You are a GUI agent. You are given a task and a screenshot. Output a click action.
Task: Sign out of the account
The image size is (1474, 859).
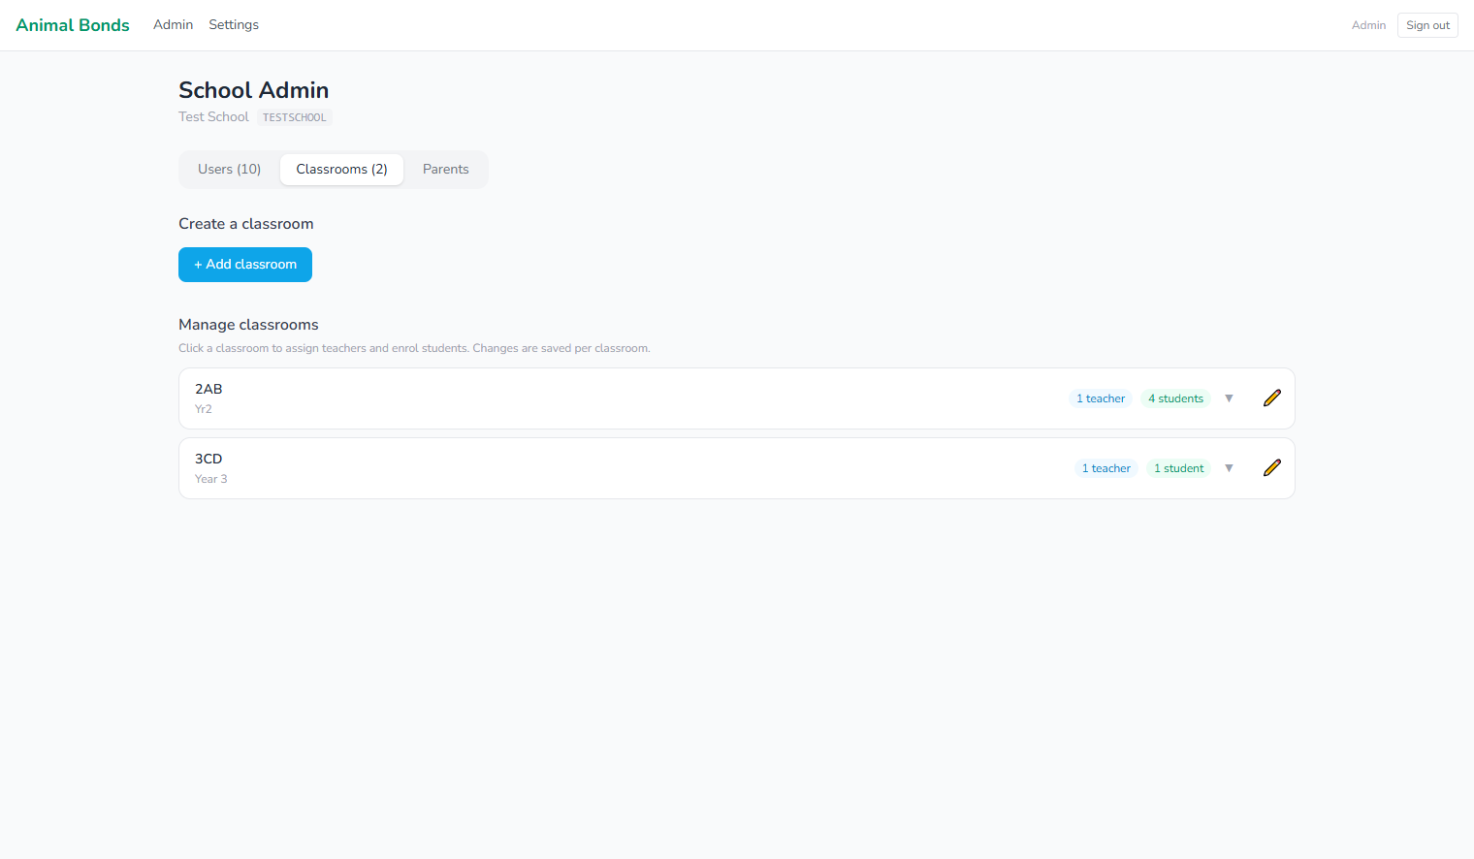coord(1427,25)
